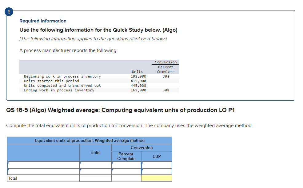The height and width of the screenshot is (188, 303).
Task: Click second row Percent Complete input cell
Action: 126,172
